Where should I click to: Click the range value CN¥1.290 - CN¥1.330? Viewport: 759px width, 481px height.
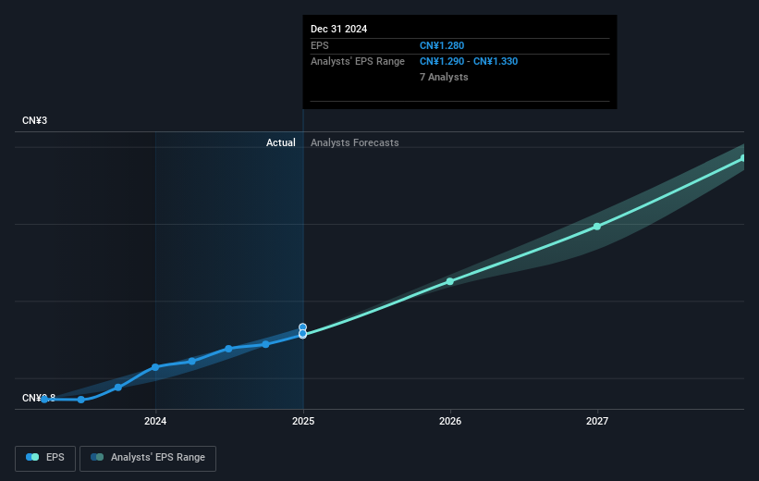tap(469, 62)
